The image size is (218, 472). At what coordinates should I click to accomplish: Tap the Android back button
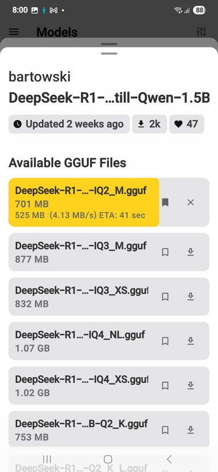coord(169,459)
